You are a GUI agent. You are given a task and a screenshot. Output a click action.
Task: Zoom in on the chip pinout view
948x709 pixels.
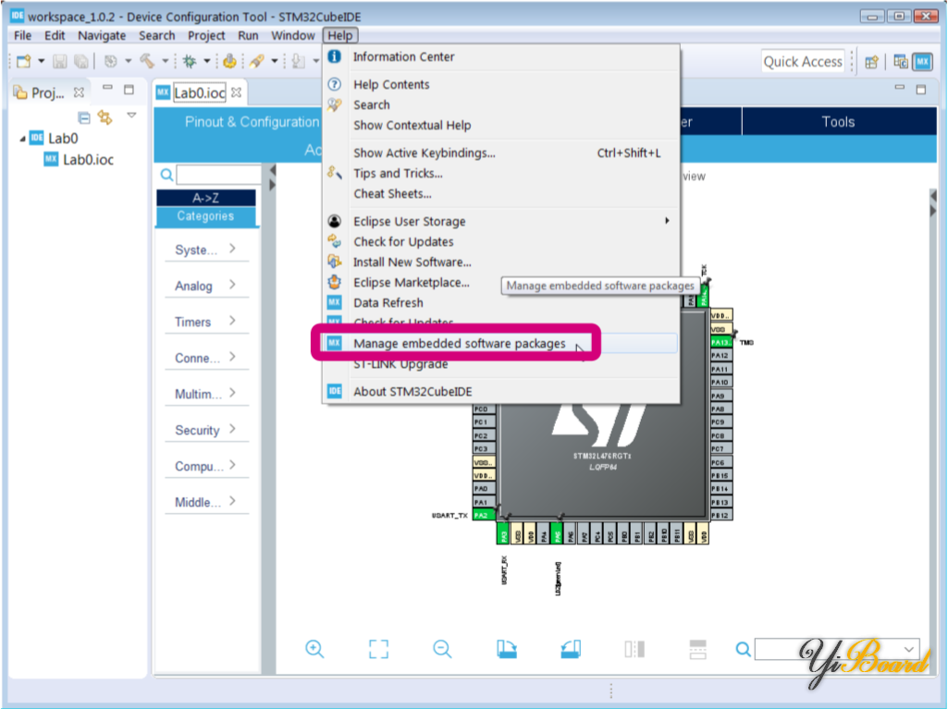click(314, 649)
